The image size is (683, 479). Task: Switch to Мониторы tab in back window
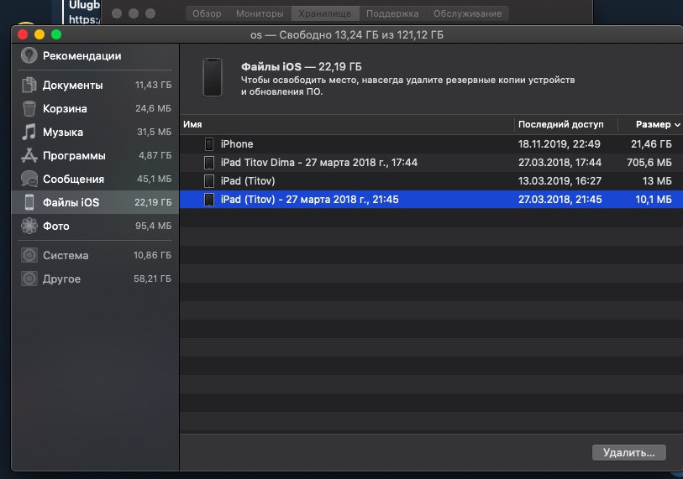[260, 13]
